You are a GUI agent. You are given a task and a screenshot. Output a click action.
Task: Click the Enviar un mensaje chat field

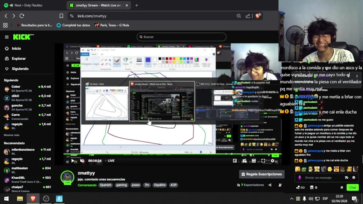click(x=323, y=178)
